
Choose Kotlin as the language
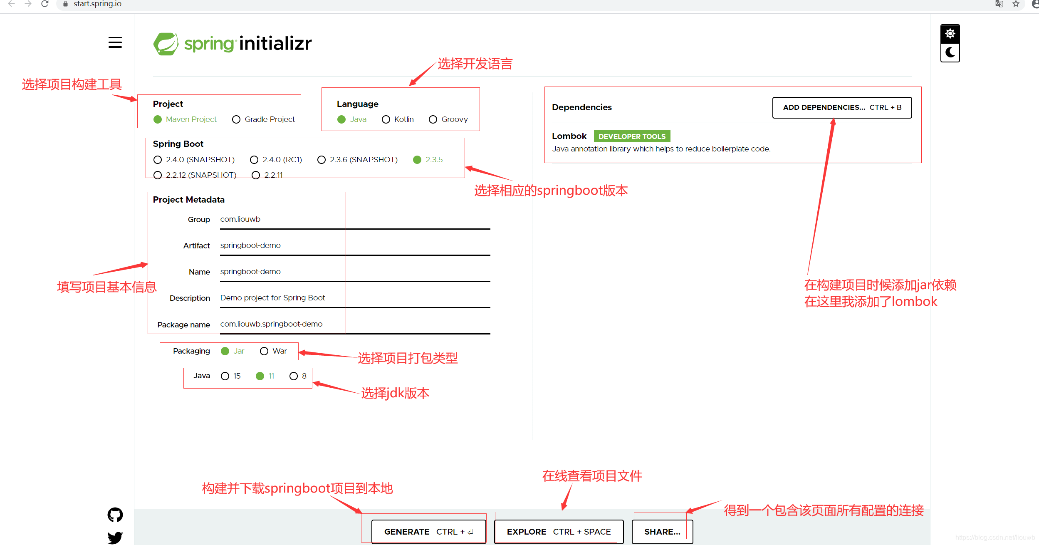(x=398, y=119)
